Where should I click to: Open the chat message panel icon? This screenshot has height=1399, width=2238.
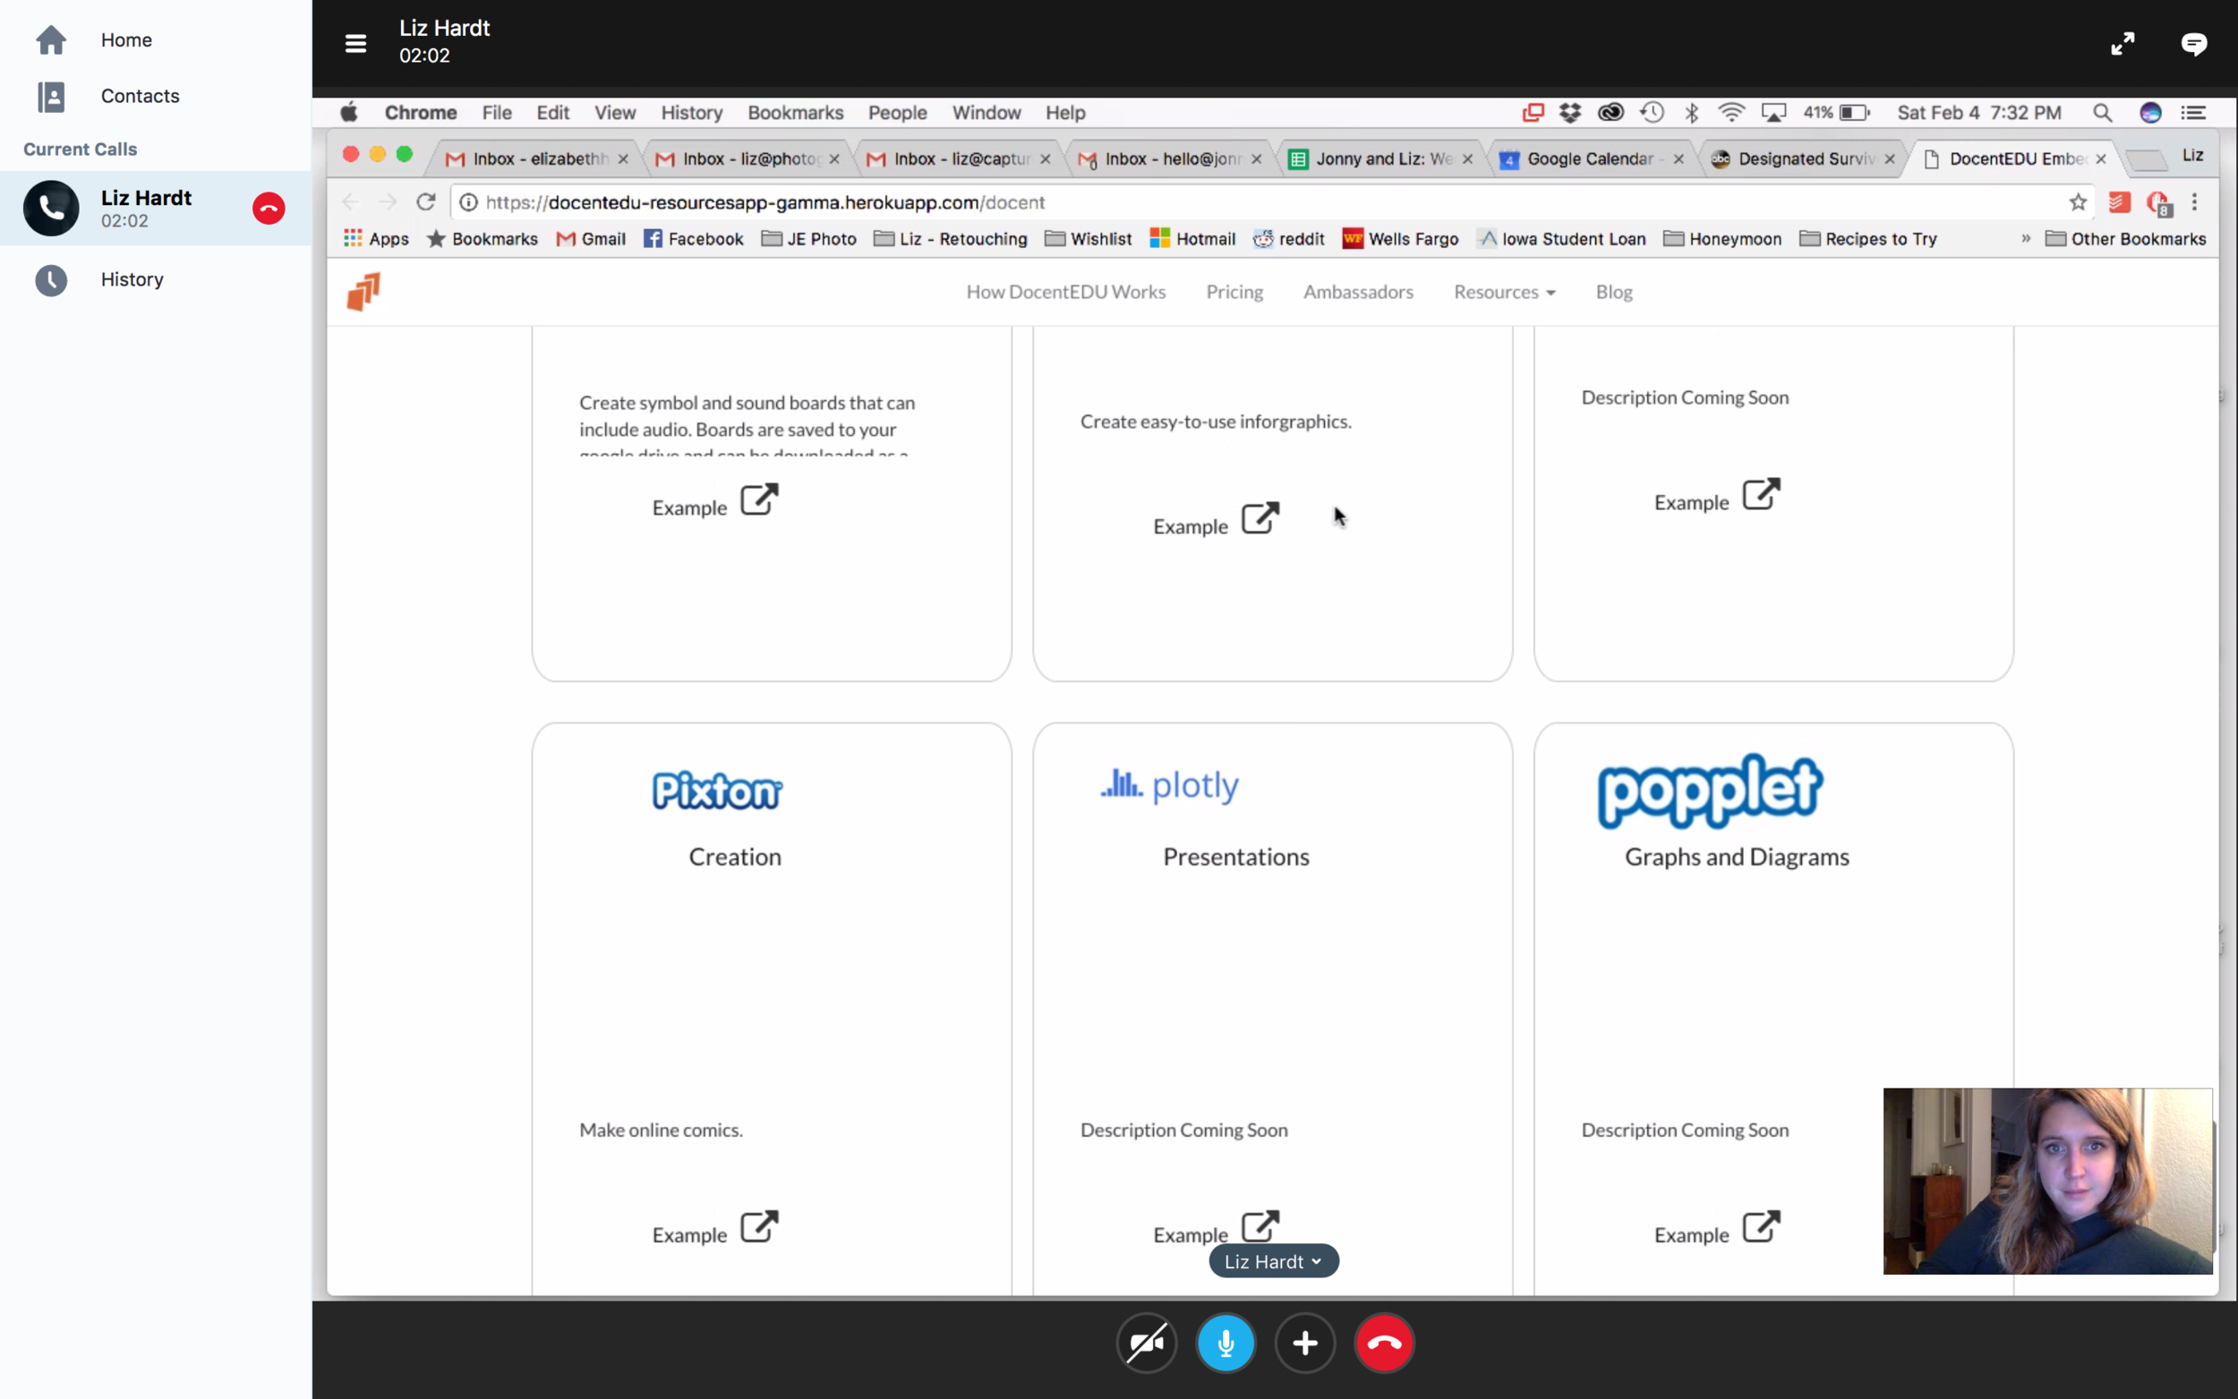coord(2193,44)
